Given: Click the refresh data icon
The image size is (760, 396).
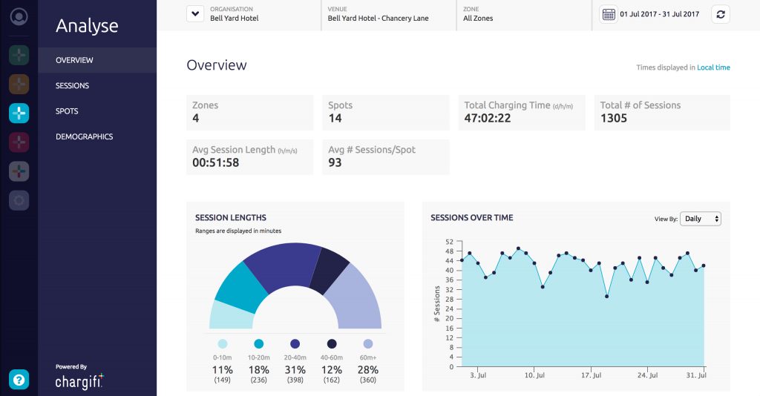Looking at the screenshot, I should (x=721, y=14).
